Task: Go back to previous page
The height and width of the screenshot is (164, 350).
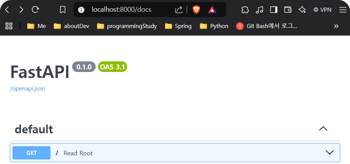Action: (7, 9)
